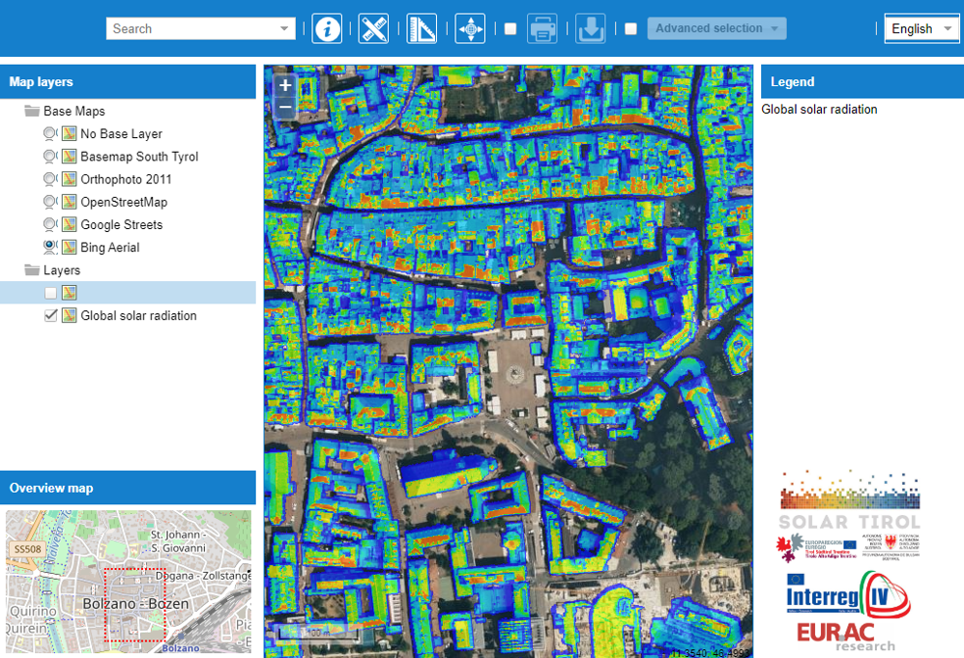Image resolution: width=964 pixels, height=658 pixels.
Task: Choose the Orthophoto 2011 base map radio
Action: [49, 179]
